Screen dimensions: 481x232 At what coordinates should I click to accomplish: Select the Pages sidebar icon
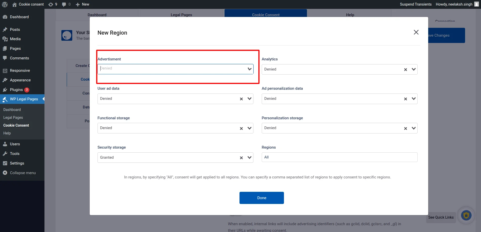point(6,49)
